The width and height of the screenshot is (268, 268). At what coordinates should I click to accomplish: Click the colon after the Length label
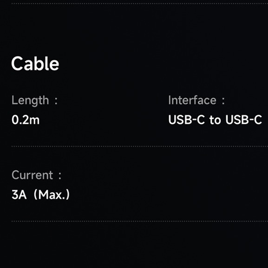(56, 101)
